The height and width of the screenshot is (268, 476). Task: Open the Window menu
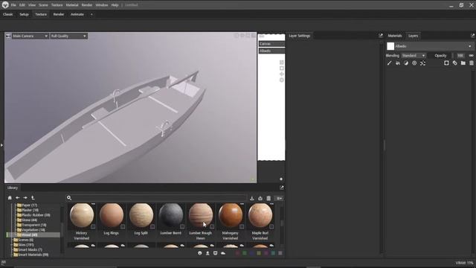[101, 5]
